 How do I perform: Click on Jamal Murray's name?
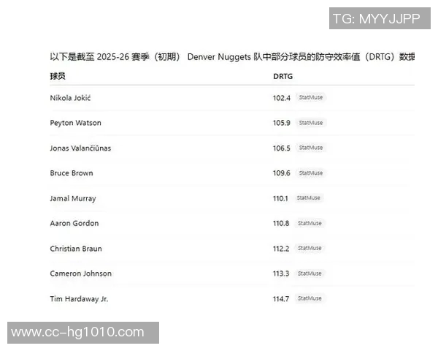(72, 198)
